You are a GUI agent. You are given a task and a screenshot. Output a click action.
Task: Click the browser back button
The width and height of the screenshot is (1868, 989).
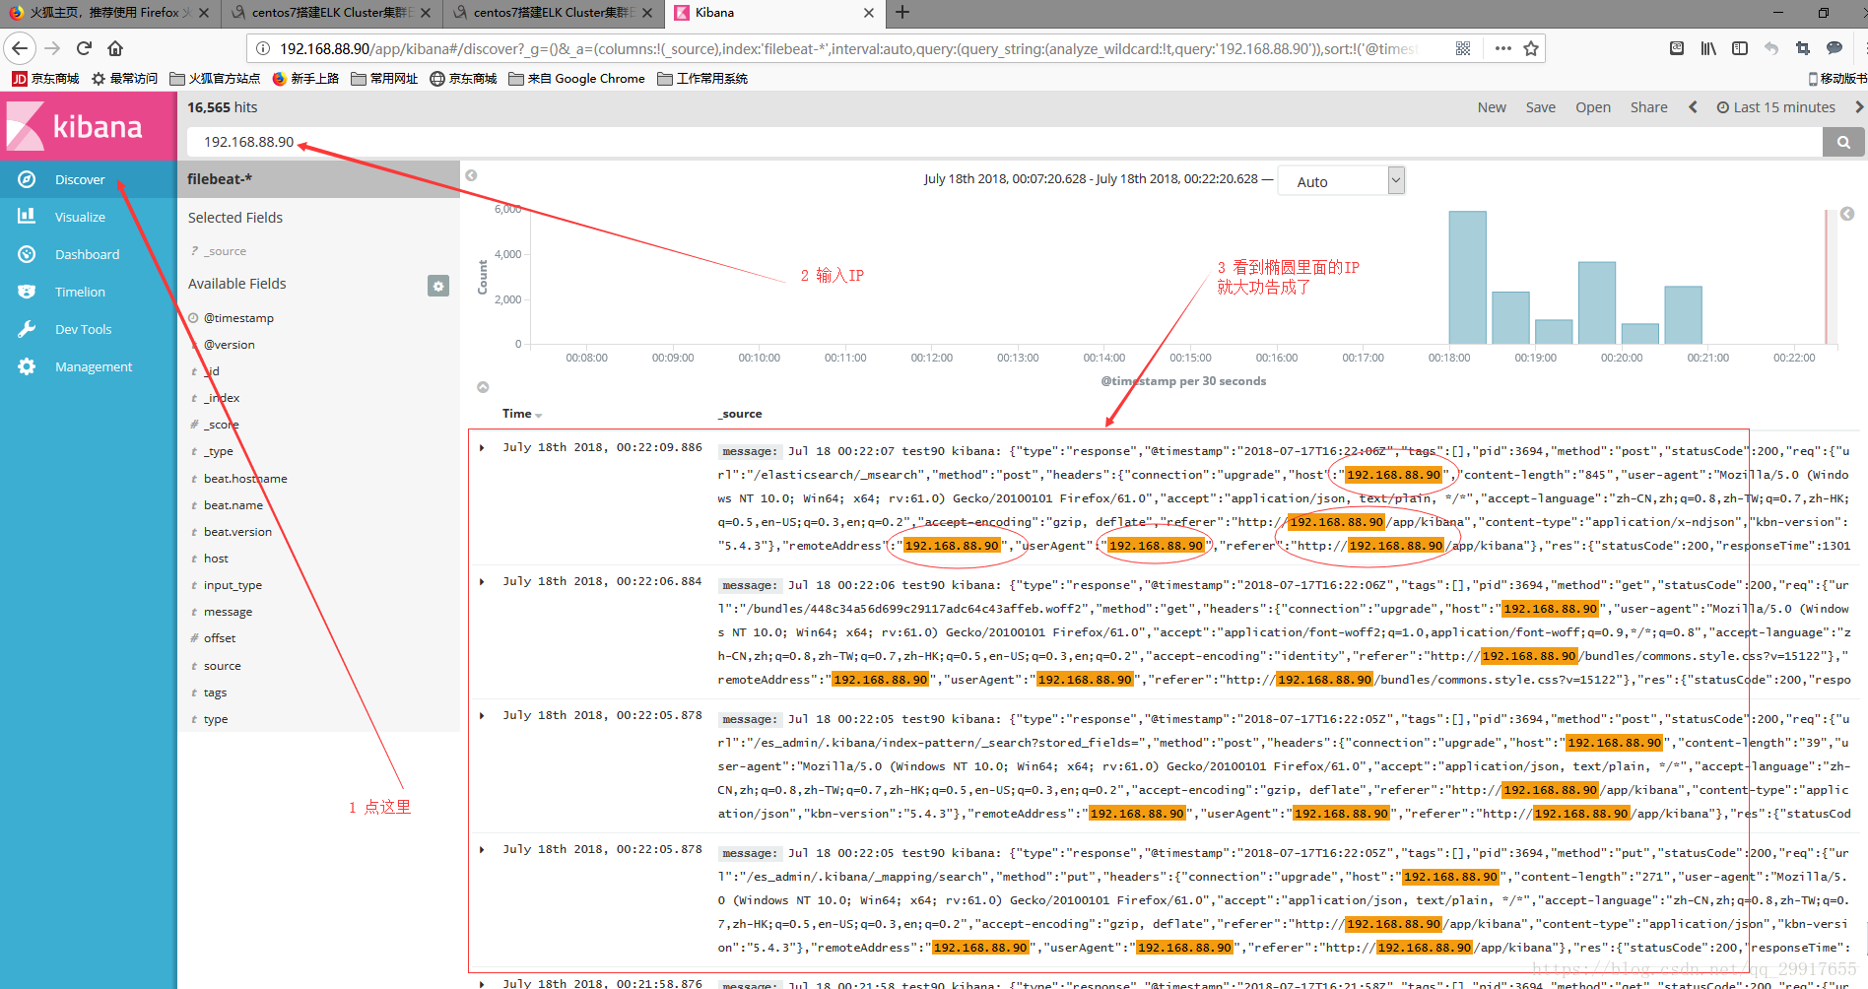pos(20,48)
